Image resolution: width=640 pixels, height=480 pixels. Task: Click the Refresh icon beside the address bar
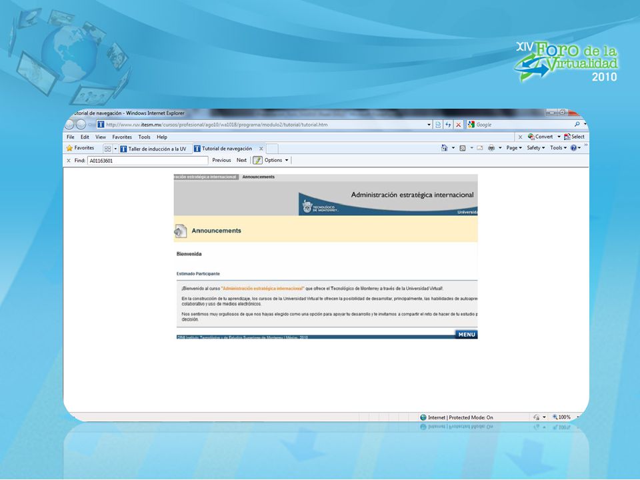pyautogui.click(x=448, y=125)
